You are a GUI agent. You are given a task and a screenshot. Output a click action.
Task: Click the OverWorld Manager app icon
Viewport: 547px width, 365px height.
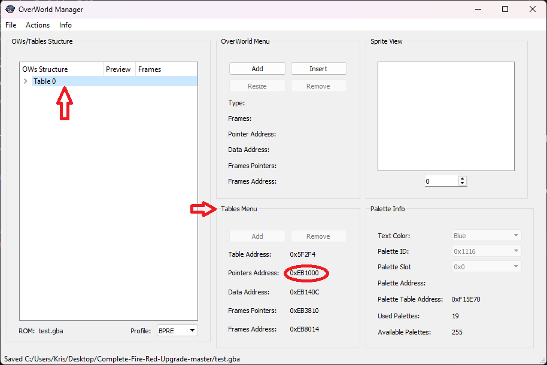tap(10, 10)
